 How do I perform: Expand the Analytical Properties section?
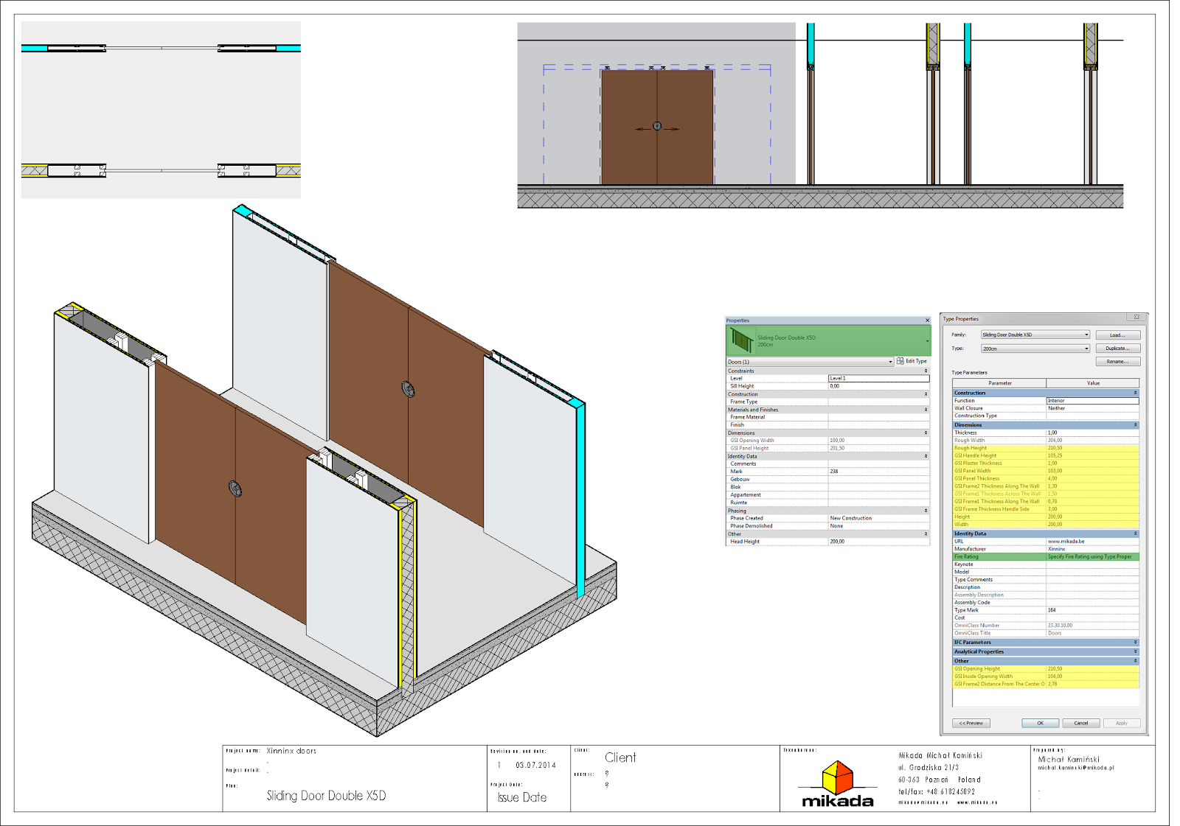1136,651
